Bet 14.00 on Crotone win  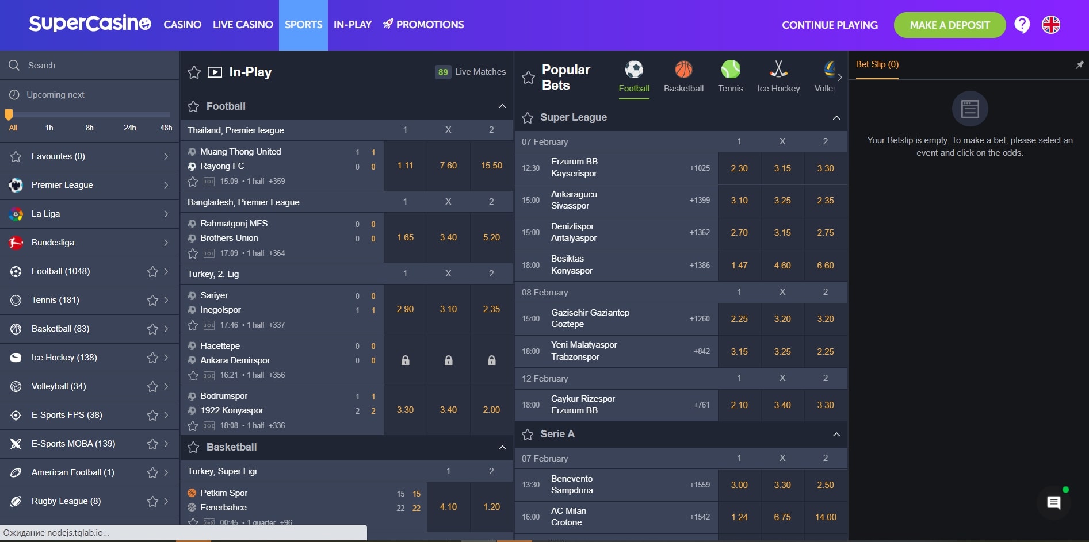tap(826, 517)
